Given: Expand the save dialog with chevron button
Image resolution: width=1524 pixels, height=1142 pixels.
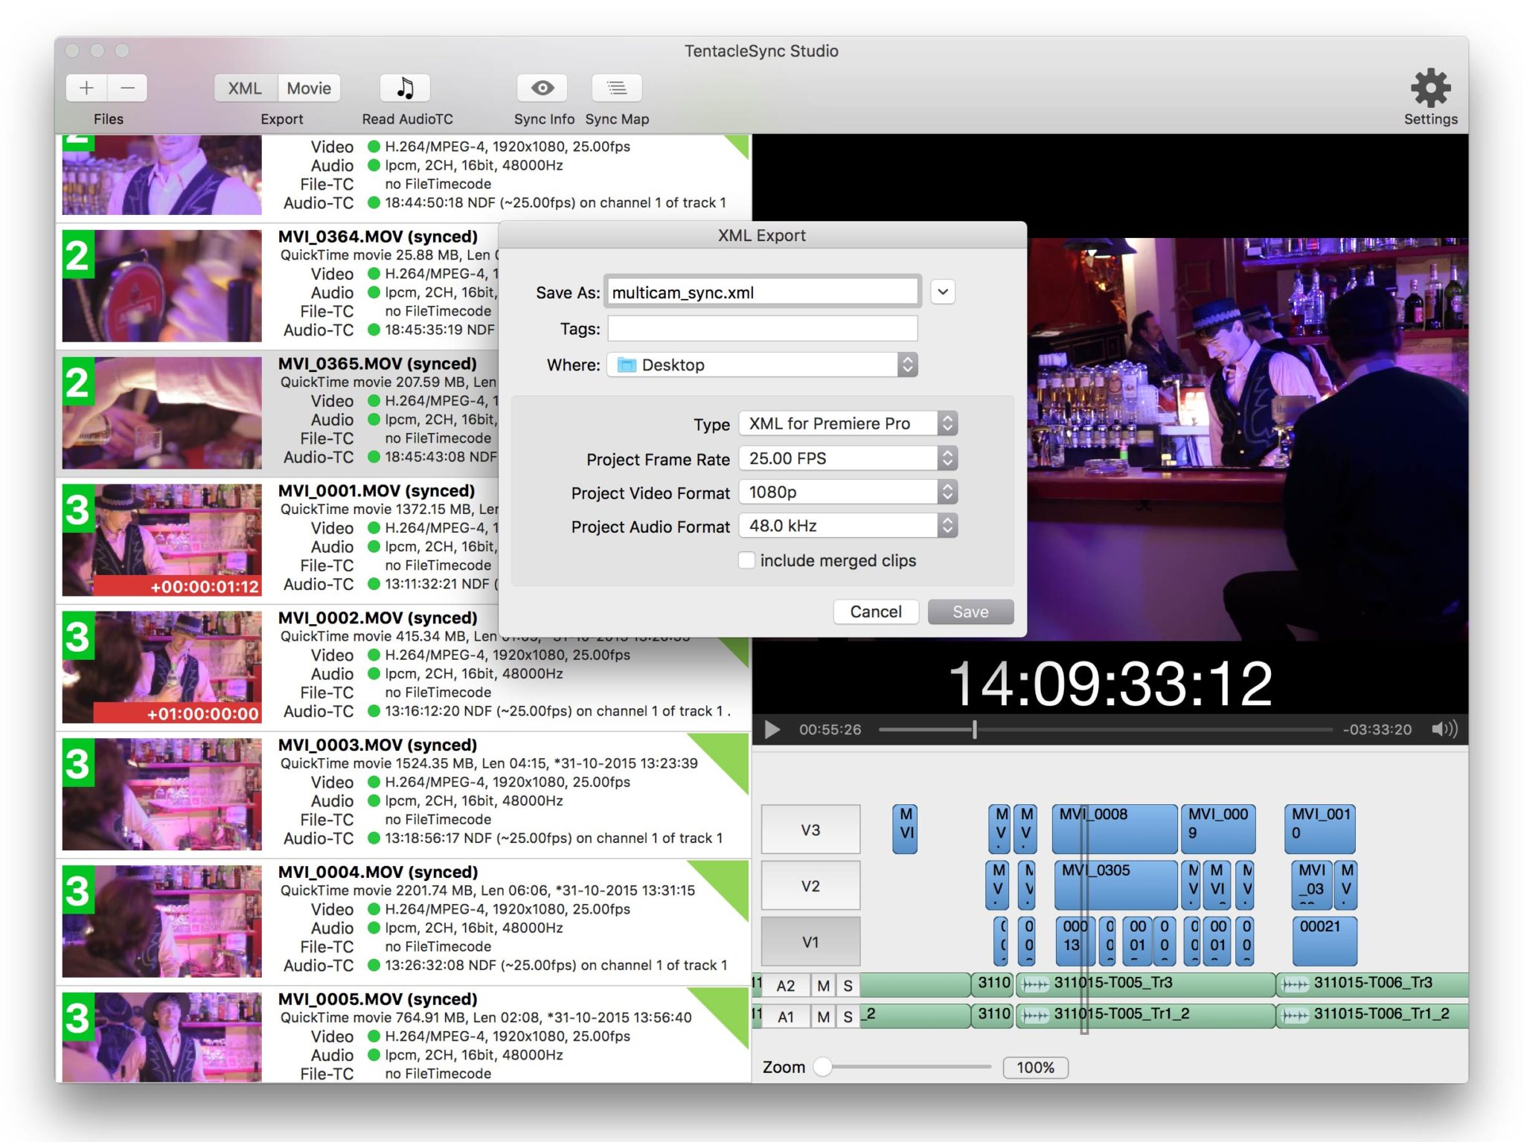Looking at the screenshot, I should (943, 292).
